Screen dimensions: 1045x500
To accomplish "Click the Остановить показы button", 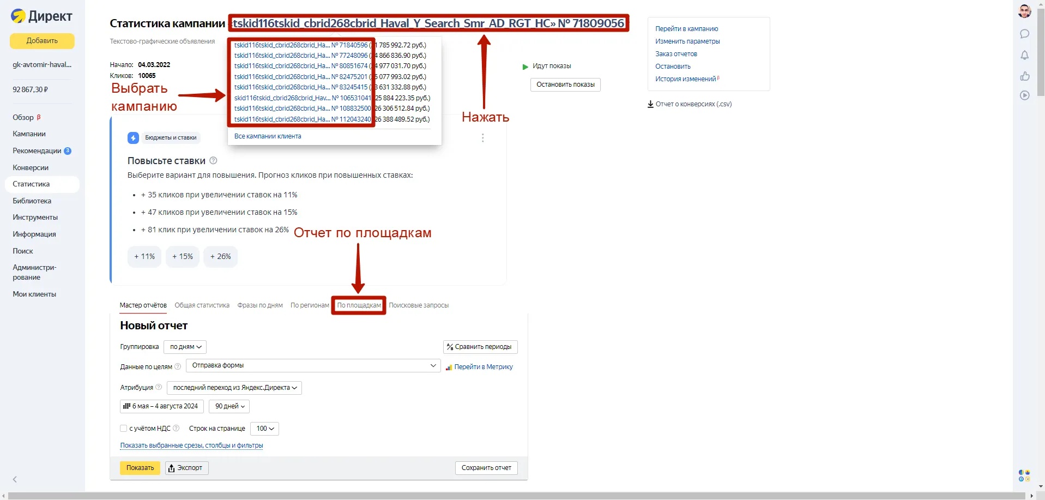I will click(x=565, y=85).
